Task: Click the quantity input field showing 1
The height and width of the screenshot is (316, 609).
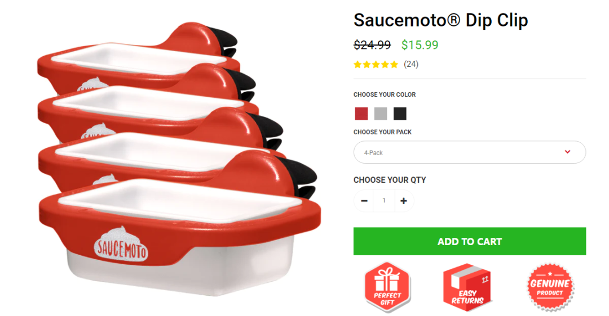Action: tap(384, 201)
